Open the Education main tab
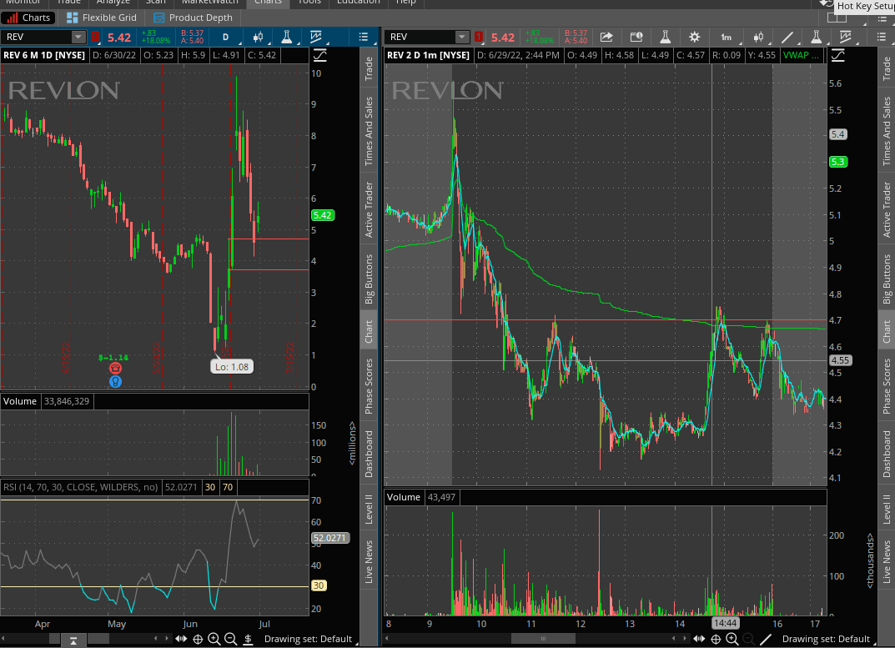This screenshot has height=648, width=895. click(358, 3)
